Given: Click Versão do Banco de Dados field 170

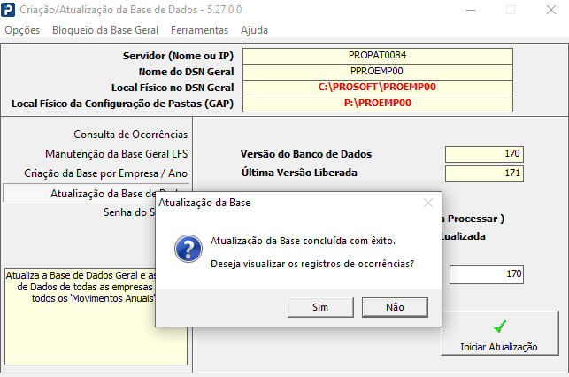Looking at the screenshot, I should click(484, 154).
